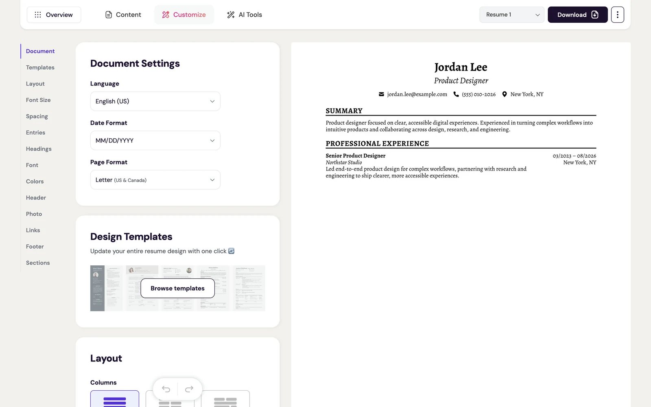Image resolution: width=651 pixels, height=407 pixels.
Task: Click the jordan.lee@example.com email text
Action: (x=417, y=94)
